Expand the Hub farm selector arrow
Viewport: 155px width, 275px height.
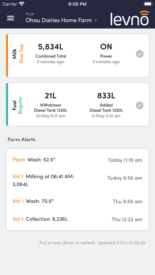pos(96,20)
